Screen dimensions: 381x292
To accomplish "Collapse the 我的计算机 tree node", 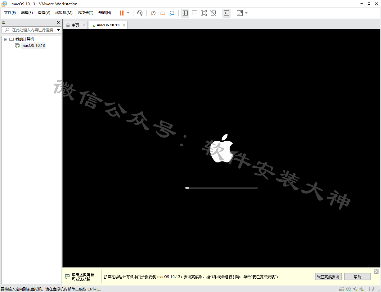I will pyautogui.click(x=6, y=40).
